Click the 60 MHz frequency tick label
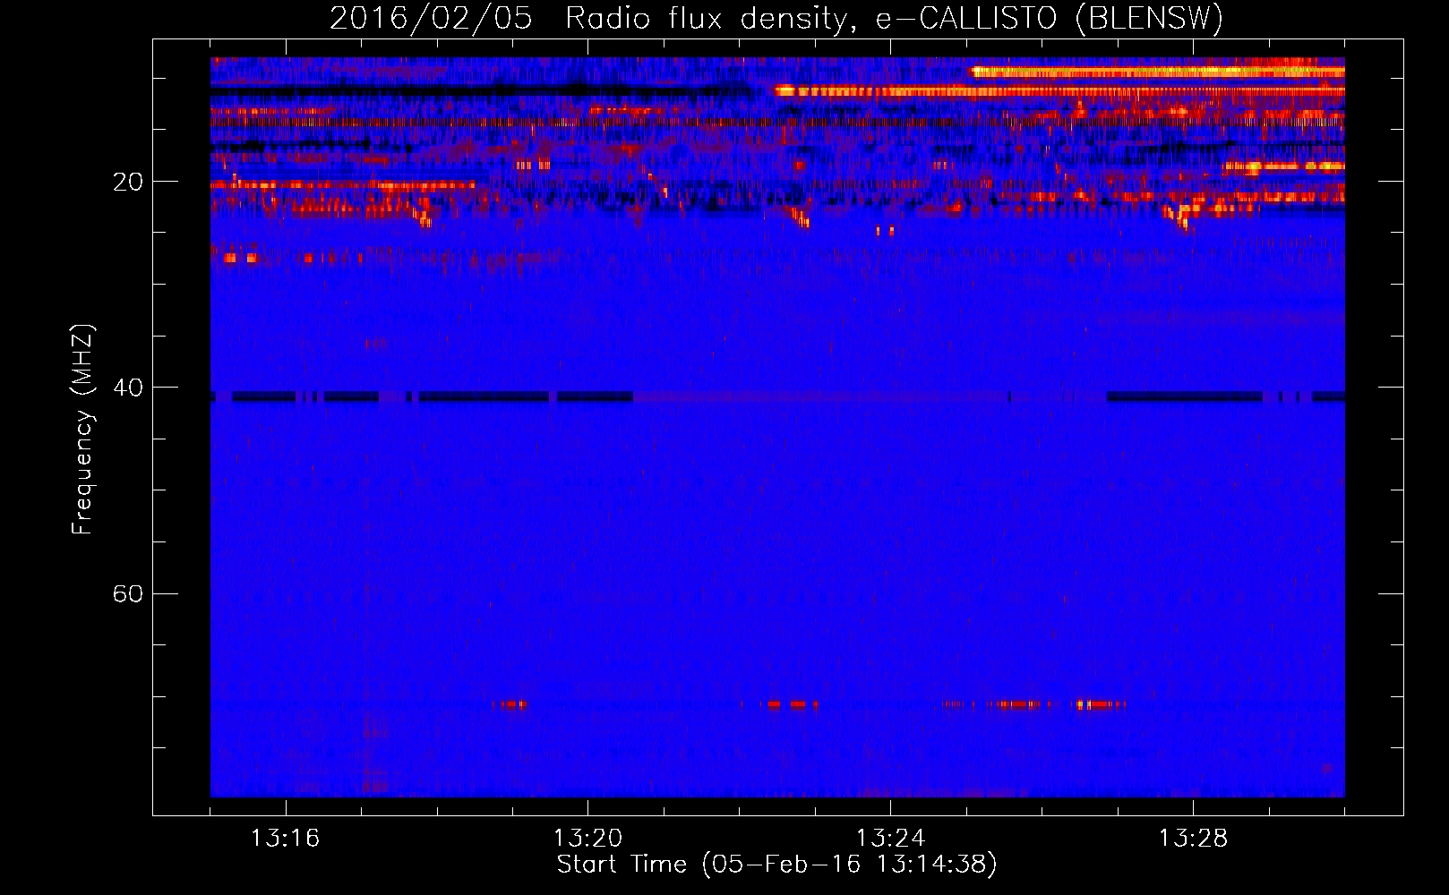 (x=127, y=593)
